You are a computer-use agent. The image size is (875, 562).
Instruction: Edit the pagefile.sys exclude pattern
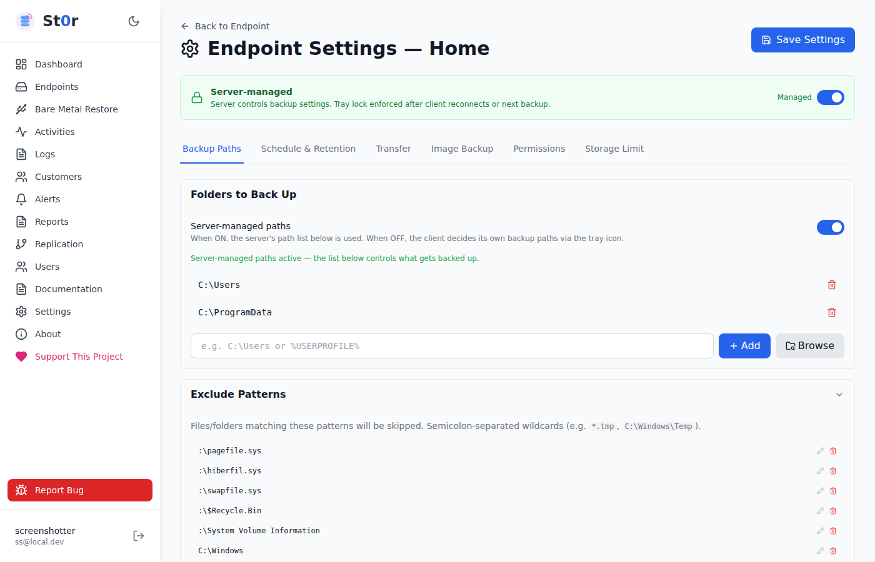click(821, 451)
